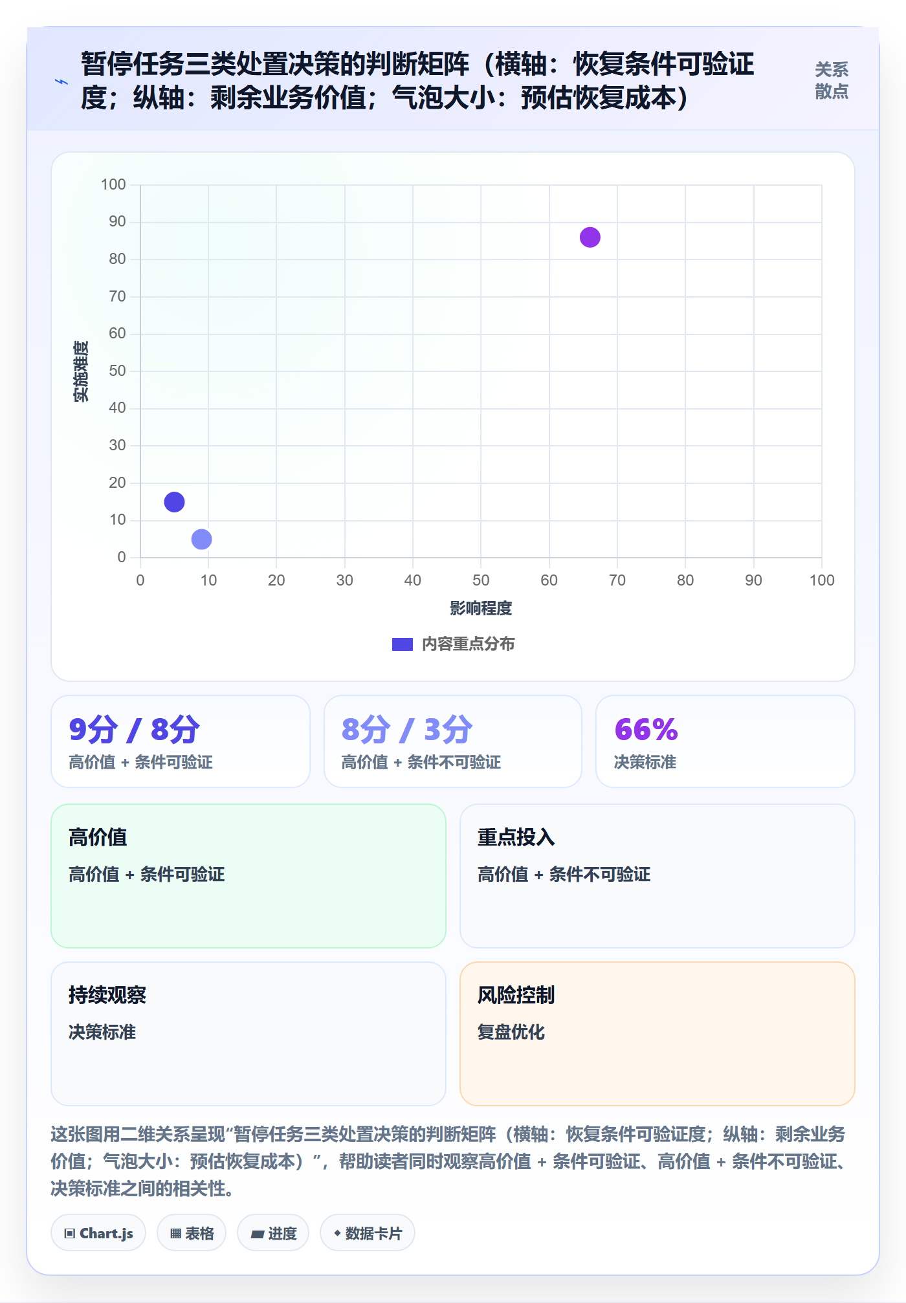906x1303 pixels.
Task: Click the 数据卡片 tag chip
Action: click(368, 1233)
